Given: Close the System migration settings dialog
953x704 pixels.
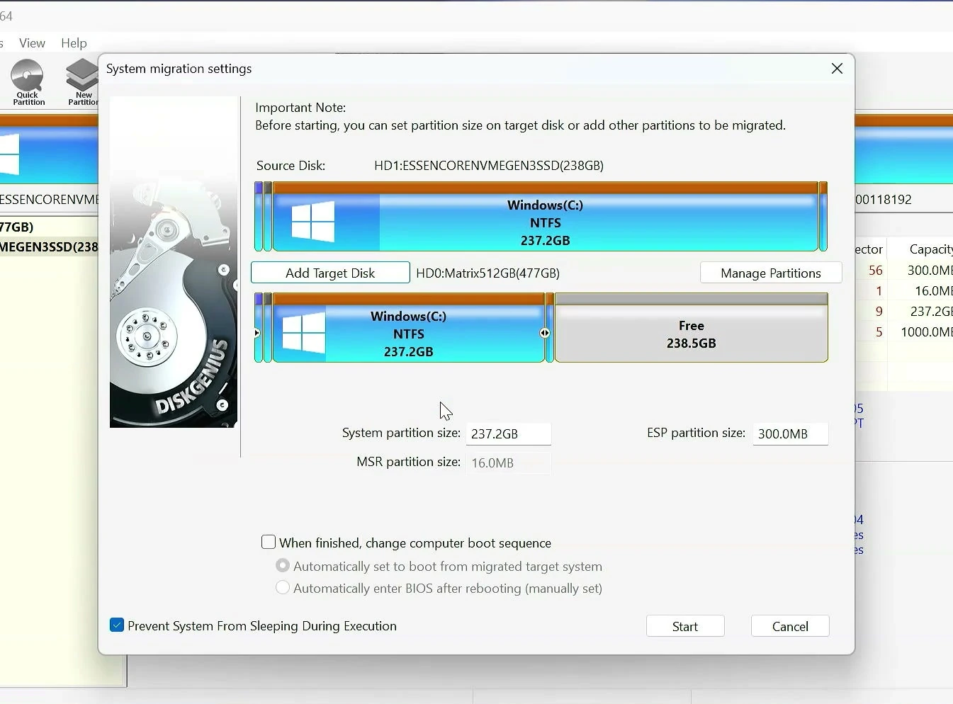Looking at the screenshot, I should 837,69.
